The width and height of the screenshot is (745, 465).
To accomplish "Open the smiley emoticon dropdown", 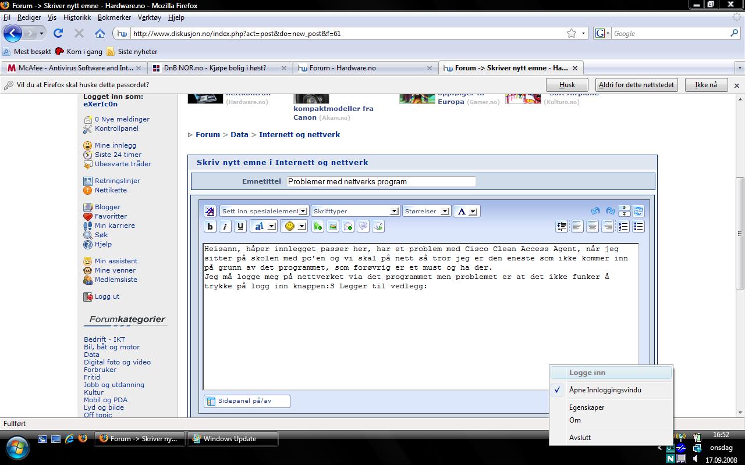I will [x=294, y=227].
